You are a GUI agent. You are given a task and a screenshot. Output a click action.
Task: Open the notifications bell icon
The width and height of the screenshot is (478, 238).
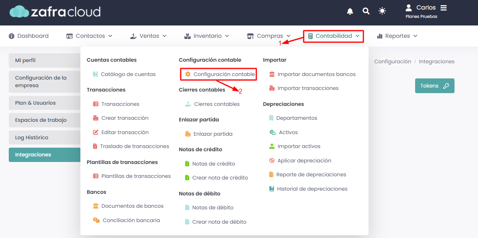tap(350, 11)
